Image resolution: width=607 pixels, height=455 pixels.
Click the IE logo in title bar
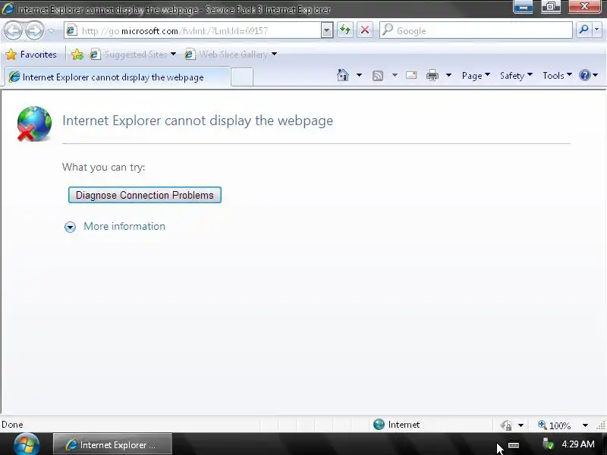[x=8, y=8]
